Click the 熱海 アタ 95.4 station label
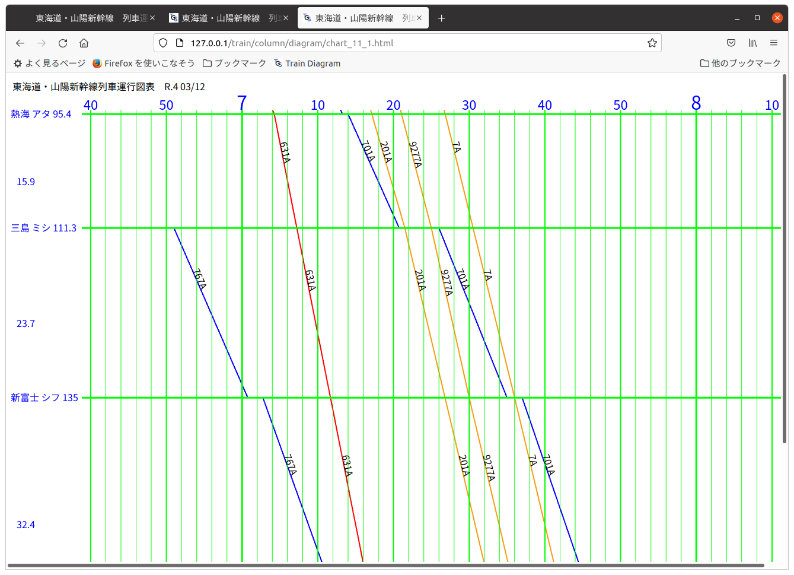794x575 pixels. (x=41, y=114)
